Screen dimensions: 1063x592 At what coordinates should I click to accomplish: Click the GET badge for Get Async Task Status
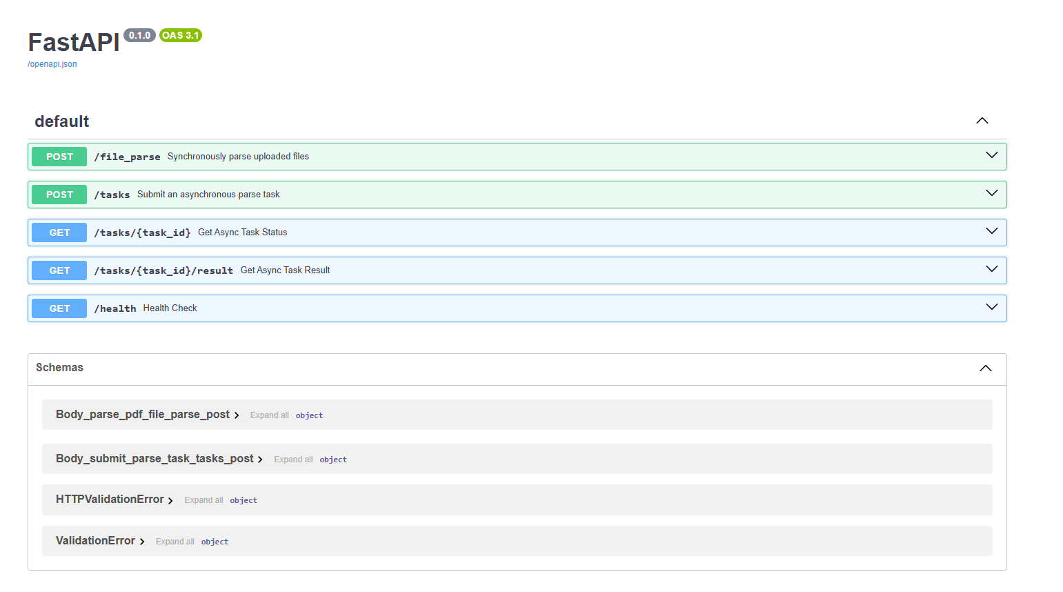(59, 233)
